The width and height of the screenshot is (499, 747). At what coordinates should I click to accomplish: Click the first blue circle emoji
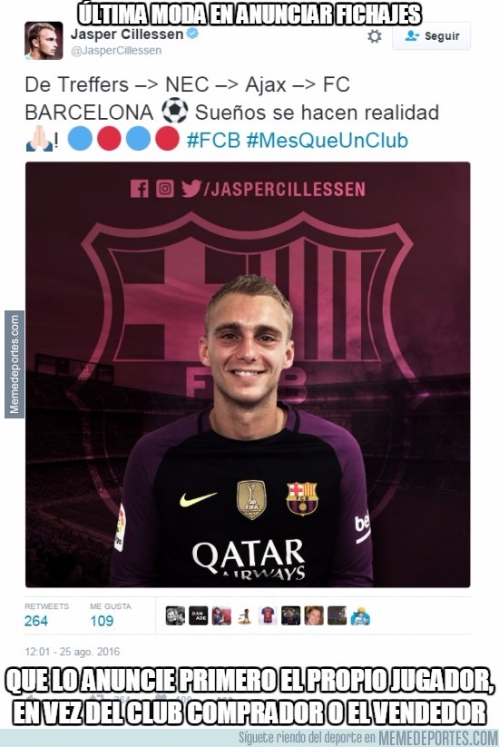click(80, 139)
